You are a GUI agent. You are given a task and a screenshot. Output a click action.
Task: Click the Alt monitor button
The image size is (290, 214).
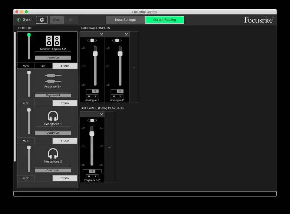71,20
